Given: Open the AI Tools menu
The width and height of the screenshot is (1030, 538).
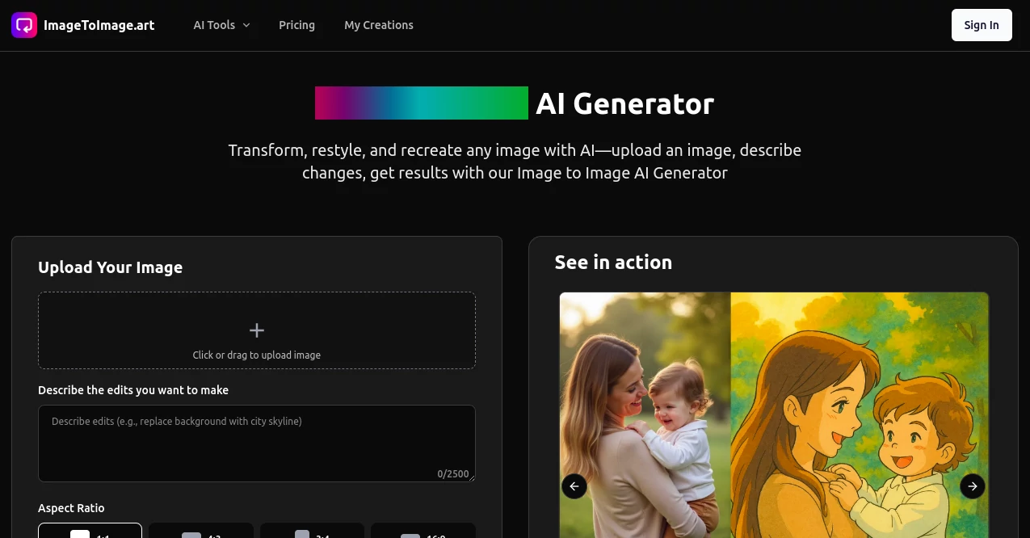Looking at the screenshot, I should pos(214,25).
